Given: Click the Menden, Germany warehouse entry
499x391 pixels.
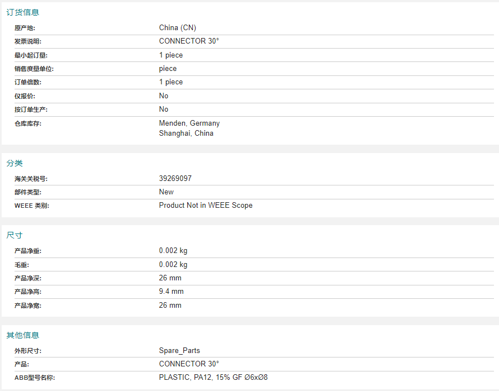Looking at the screenshot, I should click(189, 123).
